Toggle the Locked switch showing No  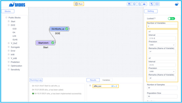[171, 18]
